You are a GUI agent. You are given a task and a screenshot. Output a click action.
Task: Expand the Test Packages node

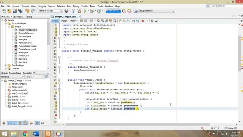pos(6,65)
